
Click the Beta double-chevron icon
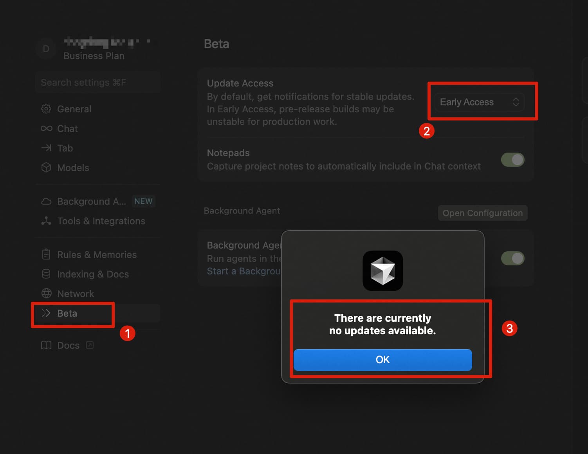pyautogui.click(x=46, y=313)
